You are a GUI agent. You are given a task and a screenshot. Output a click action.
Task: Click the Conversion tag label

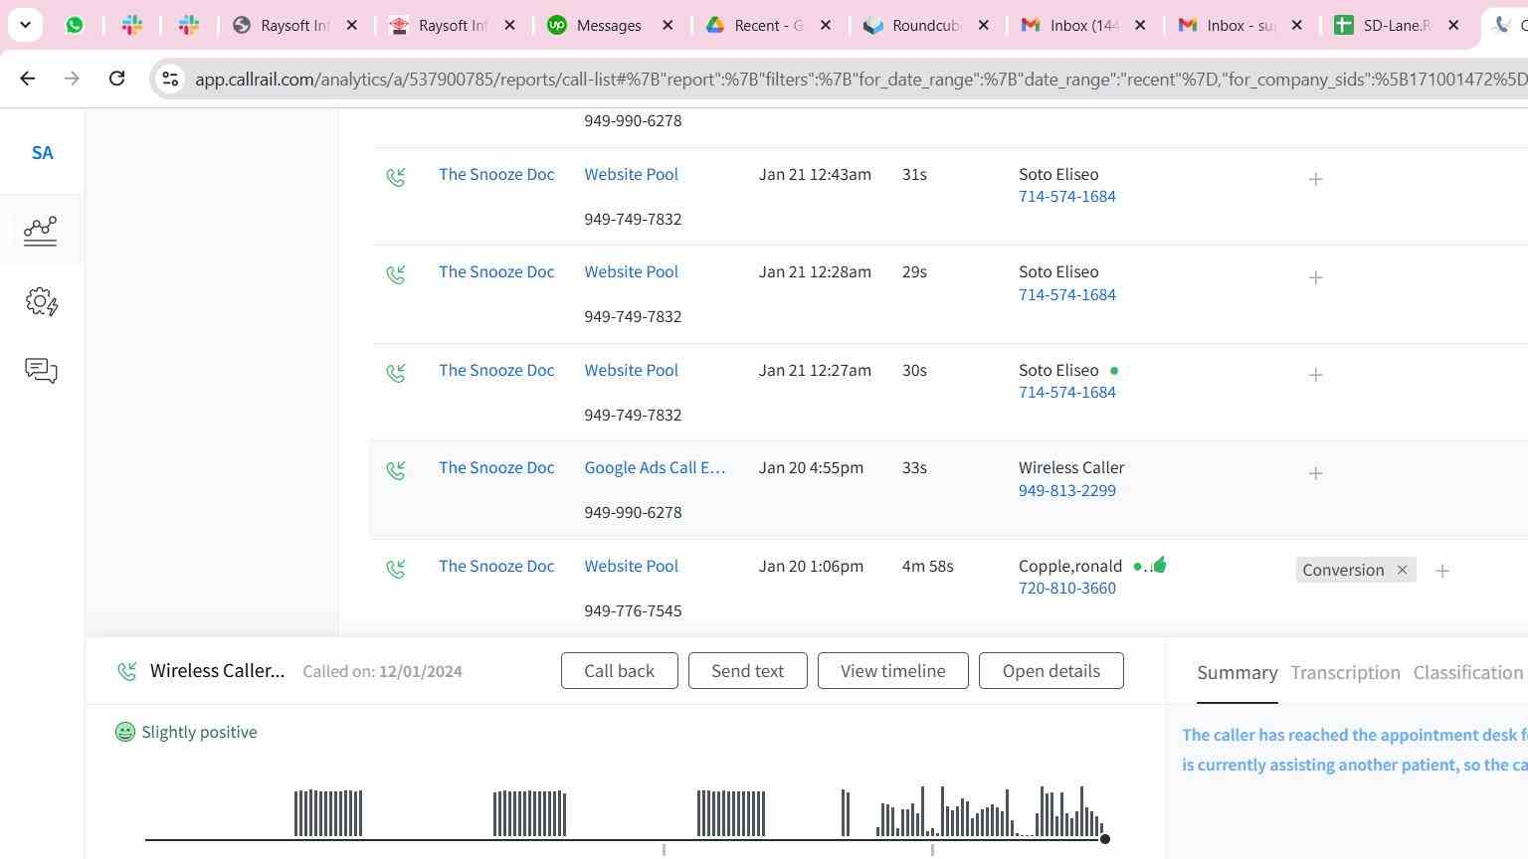click(1343, 570)
